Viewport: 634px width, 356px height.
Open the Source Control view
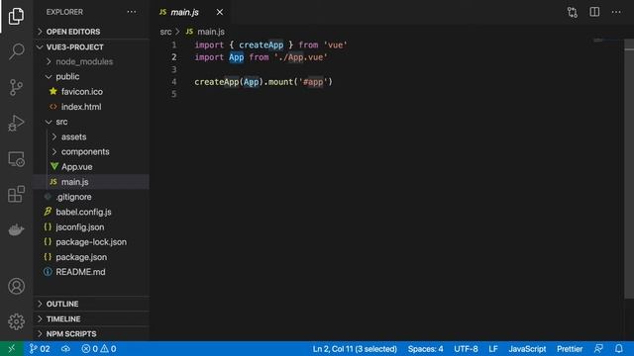pyautogui.click(x=16, y=87)
